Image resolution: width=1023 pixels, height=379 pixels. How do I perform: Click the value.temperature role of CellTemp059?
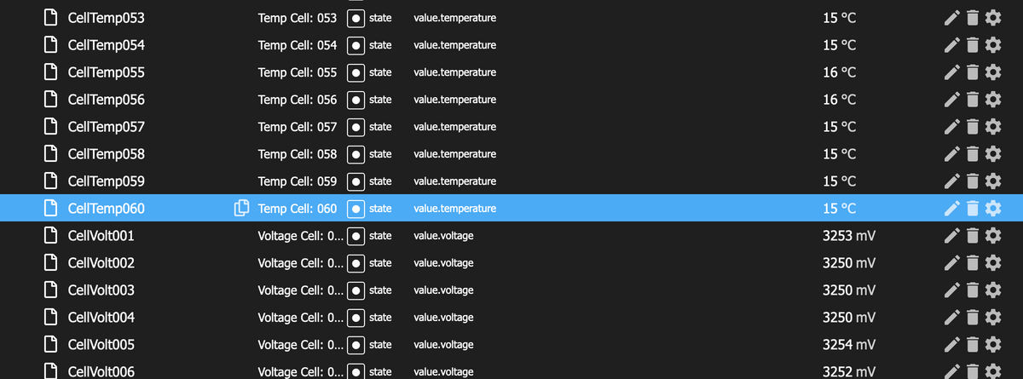click(454, 181)
